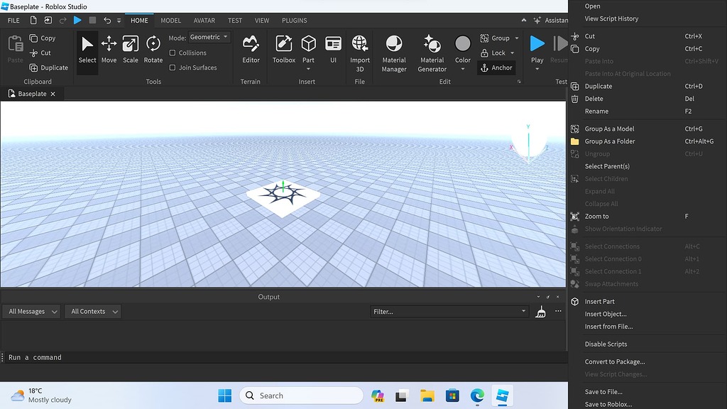This screenshot has height=409, width=727.
Task: Toggle the Anchor button
Action: (496, 68)
